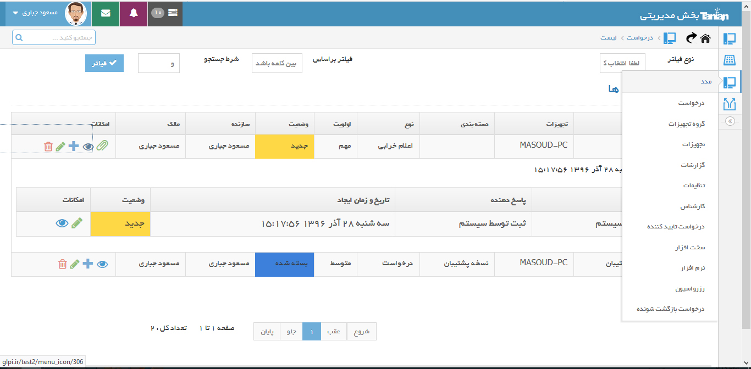Viewport: 751px width, 369px height.
Task: Click the black redo arrow icon
Action: [x=691, y=38]
